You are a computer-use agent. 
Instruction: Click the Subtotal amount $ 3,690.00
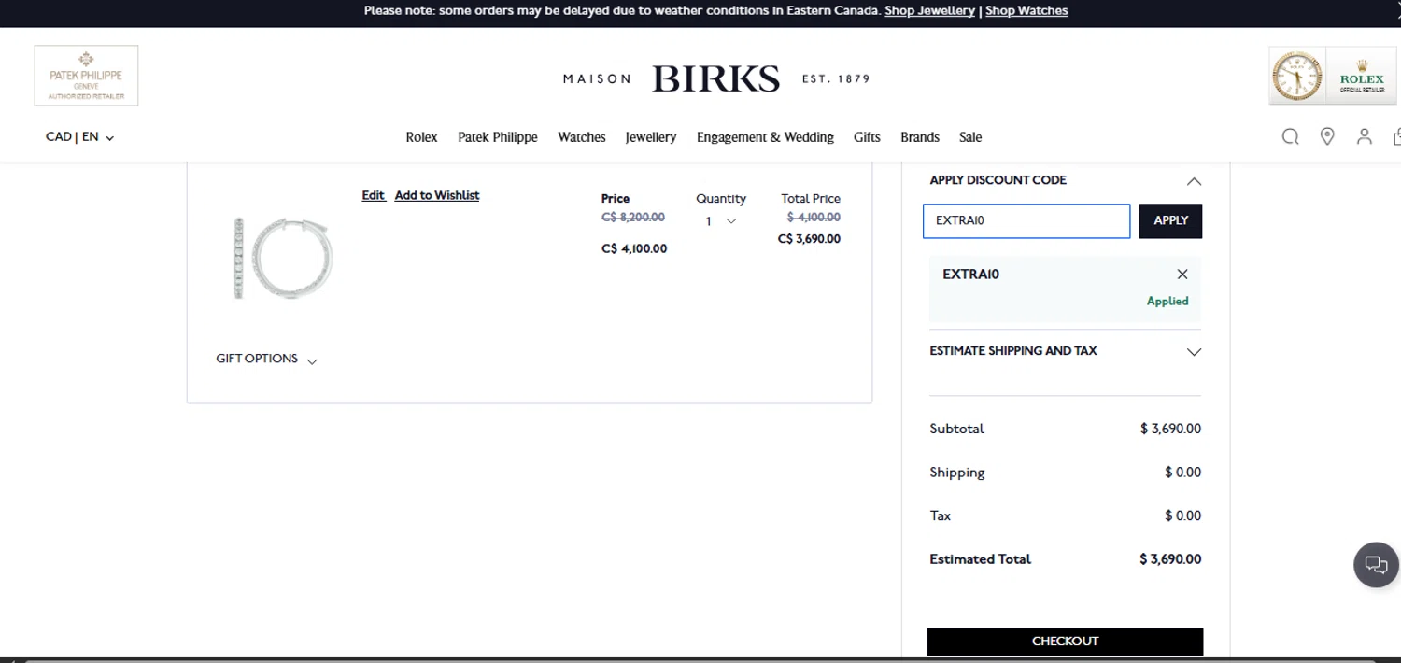pos(1170,429)
